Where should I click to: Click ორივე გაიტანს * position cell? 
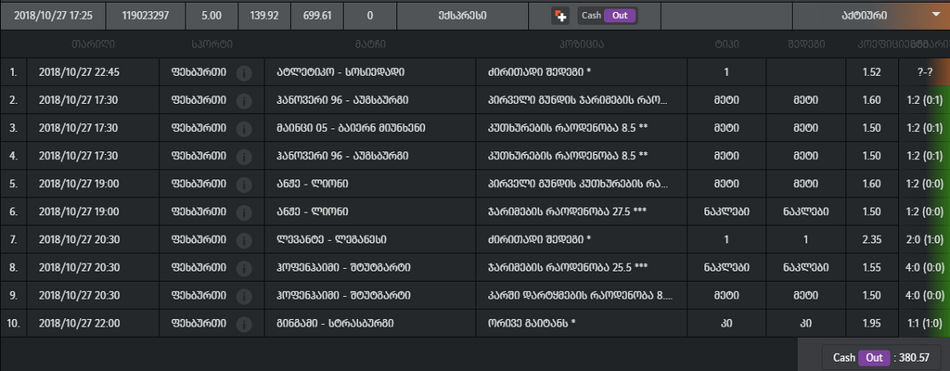pos(582,324)
